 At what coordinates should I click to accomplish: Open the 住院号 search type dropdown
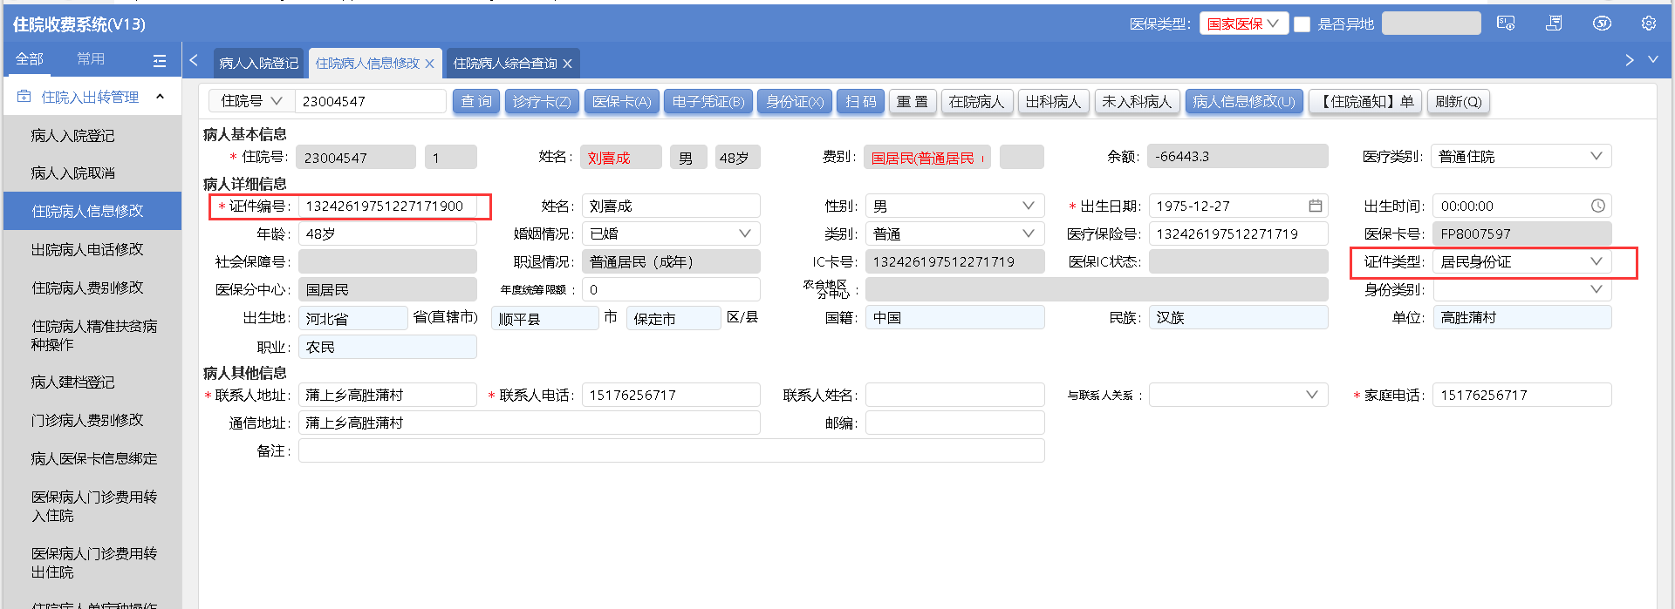point(251,101)
